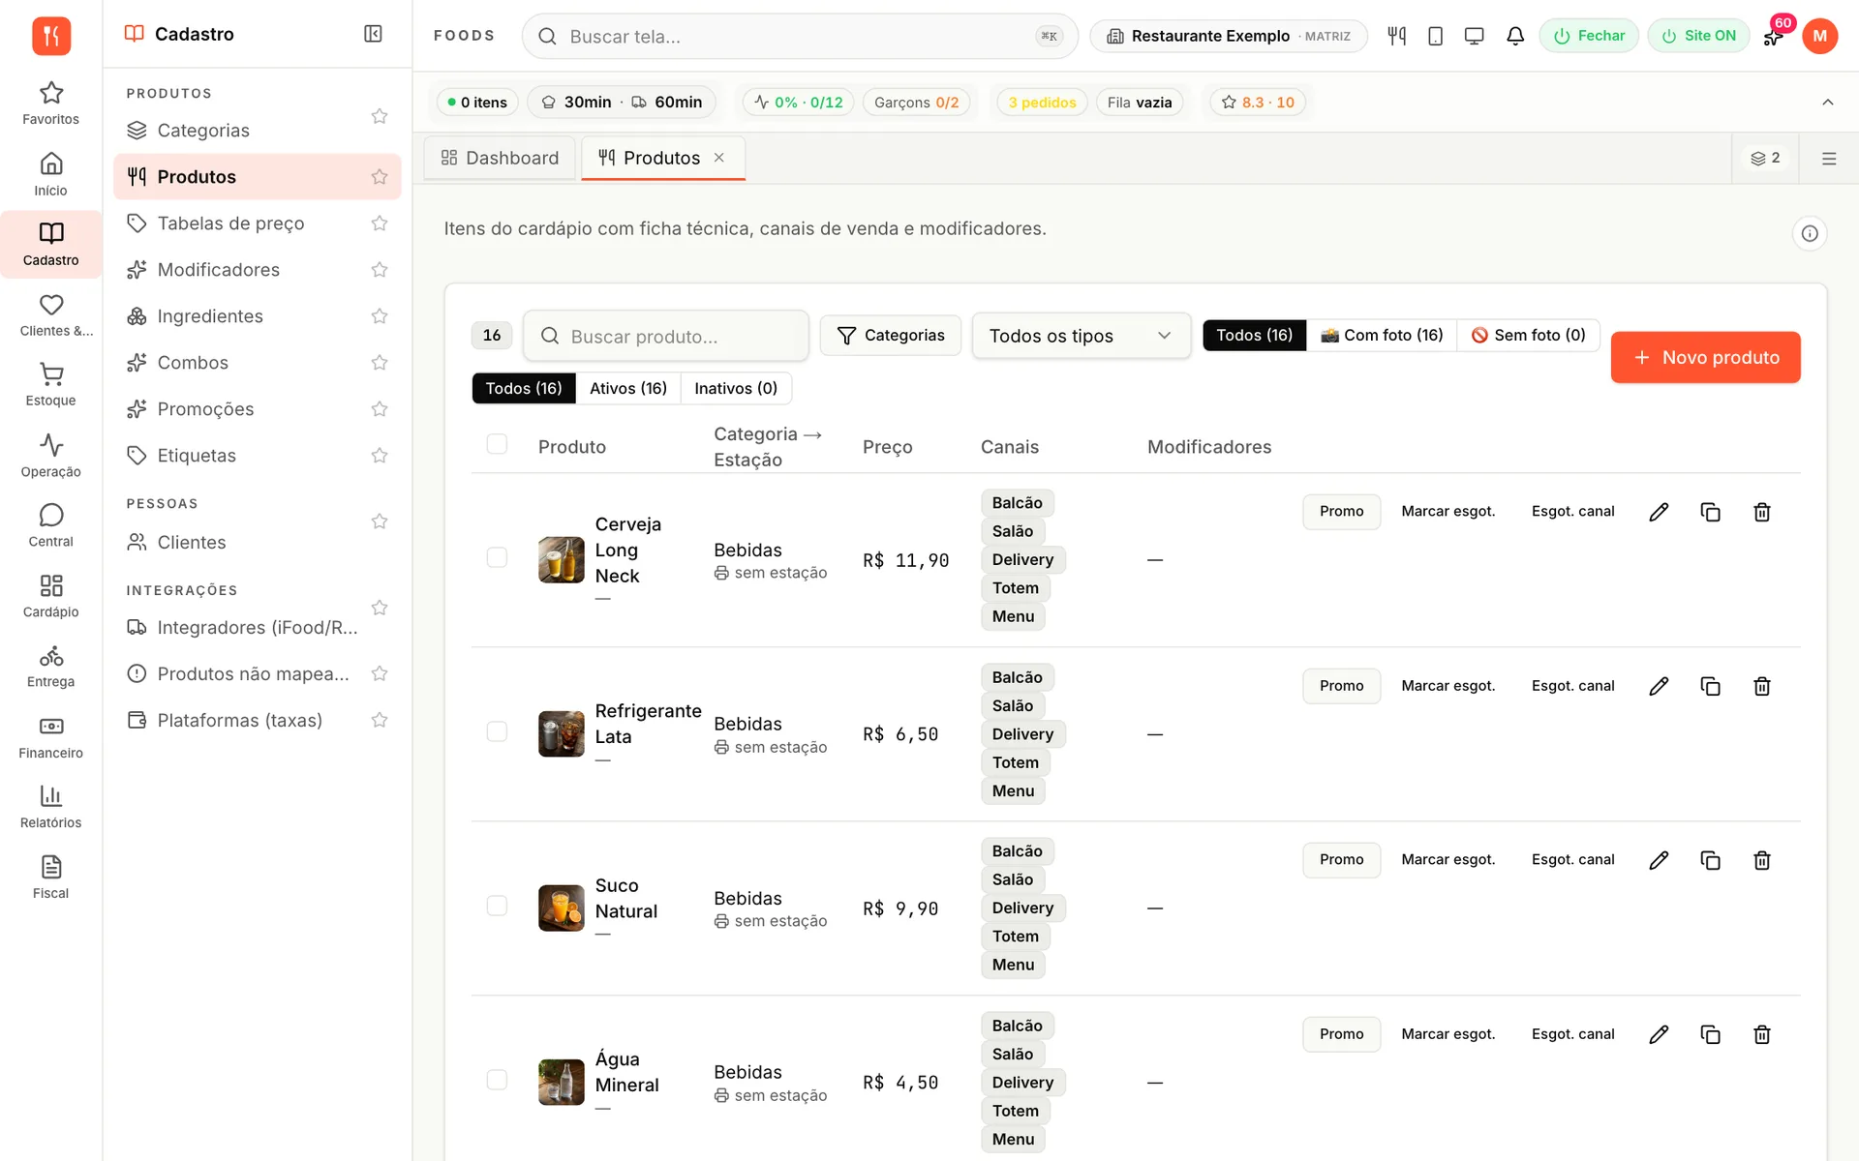Viewport: 1859px width, 1161px height.
Task: Open the hamburger menu at tab bar right
Action: tap(1829, 159)
